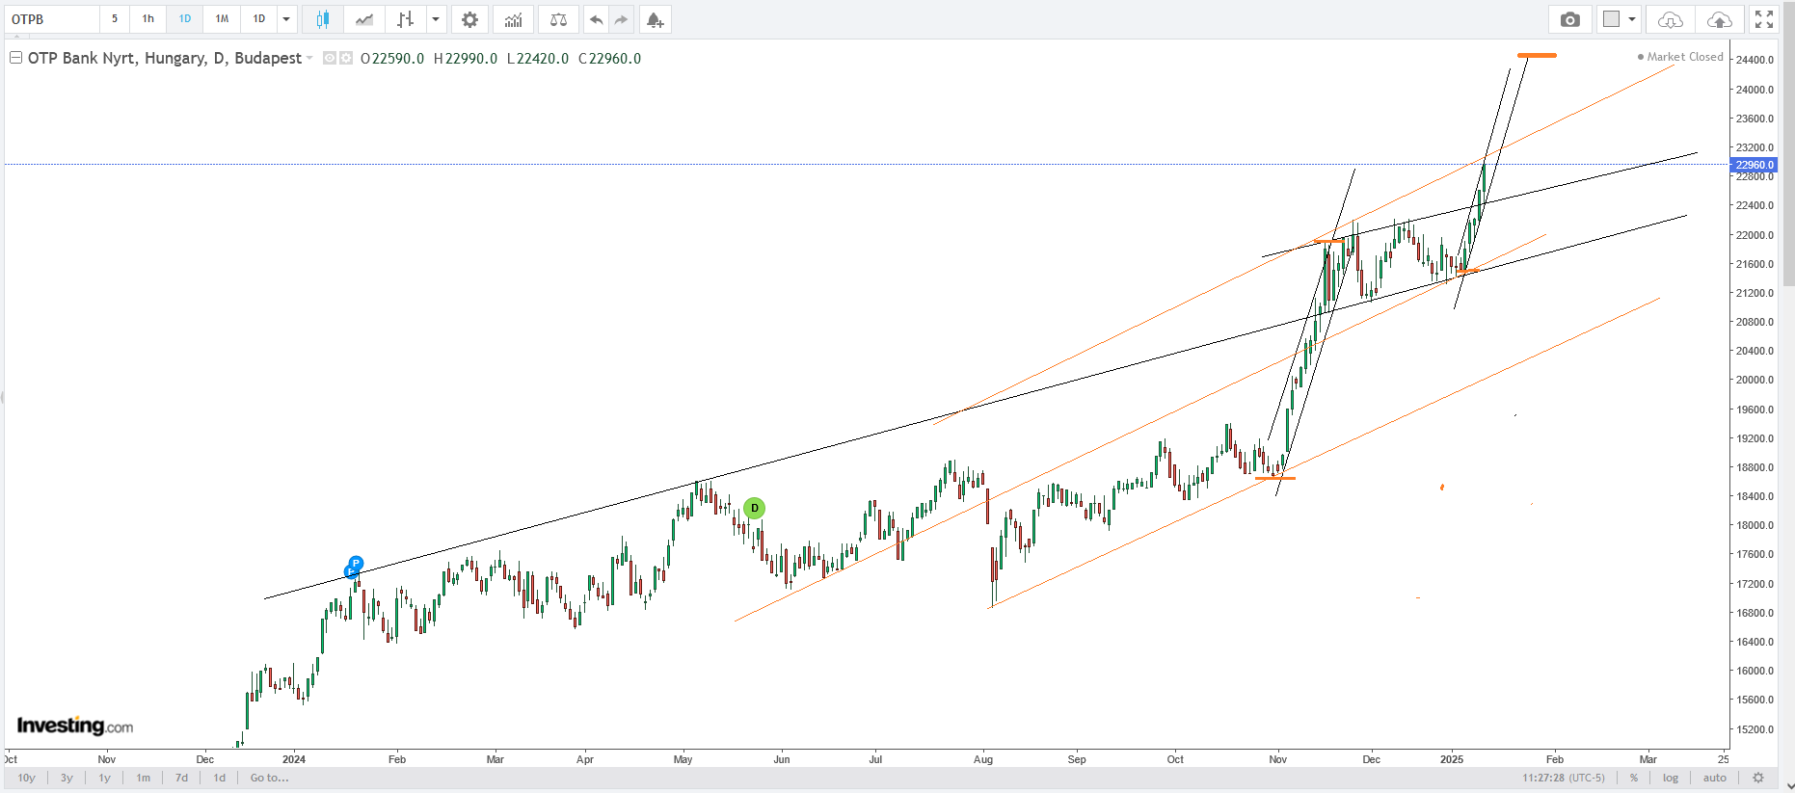Zoom the chart to 1y range

[104, 778]
